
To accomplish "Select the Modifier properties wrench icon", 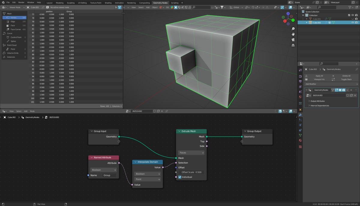I will pyautogui.click(x=300, y=115).
